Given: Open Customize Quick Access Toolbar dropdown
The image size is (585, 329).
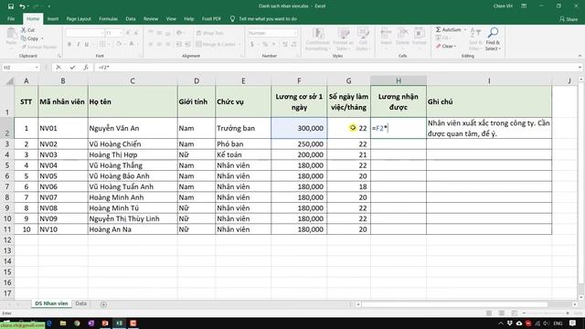Looking at the screenshot, I should [48, 6].
